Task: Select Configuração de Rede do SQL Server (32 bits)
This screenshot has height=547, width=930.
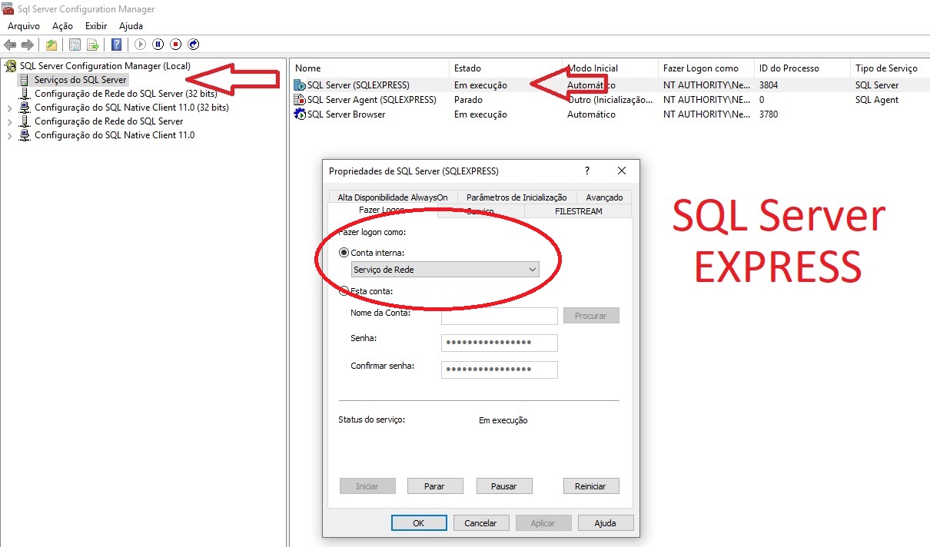Action: (125, 94)
